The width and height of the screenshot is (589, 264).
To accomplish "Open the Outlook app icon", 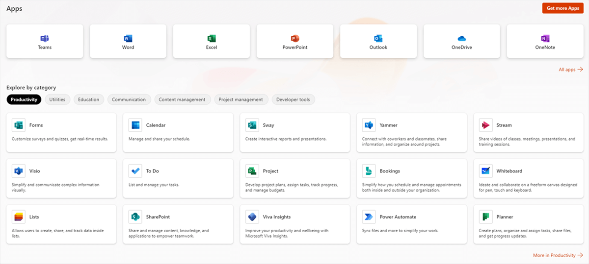I will pos(378,39).
